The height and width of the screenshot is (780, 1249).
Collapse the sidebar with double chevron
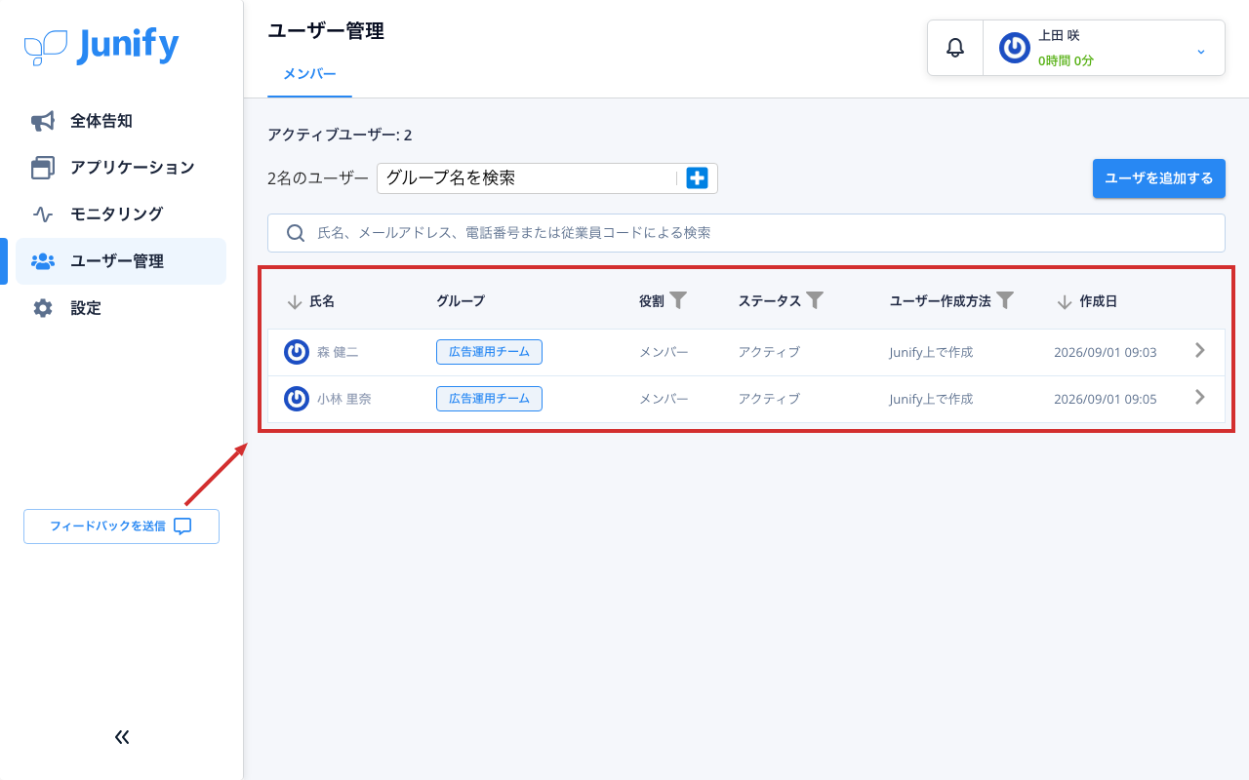pos(122,737)
